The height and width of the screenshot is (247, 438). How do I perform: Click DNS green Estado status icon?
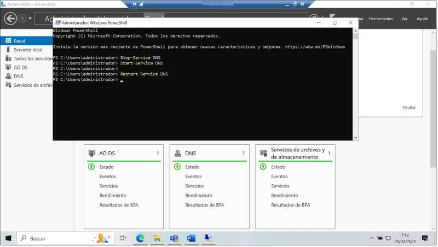click(177, 167)
